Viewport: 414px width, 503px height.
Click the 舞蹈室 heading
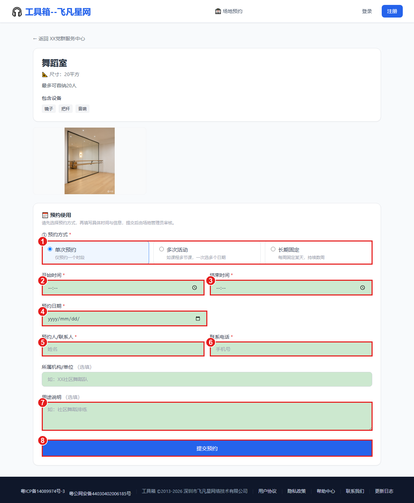(54, 63)
